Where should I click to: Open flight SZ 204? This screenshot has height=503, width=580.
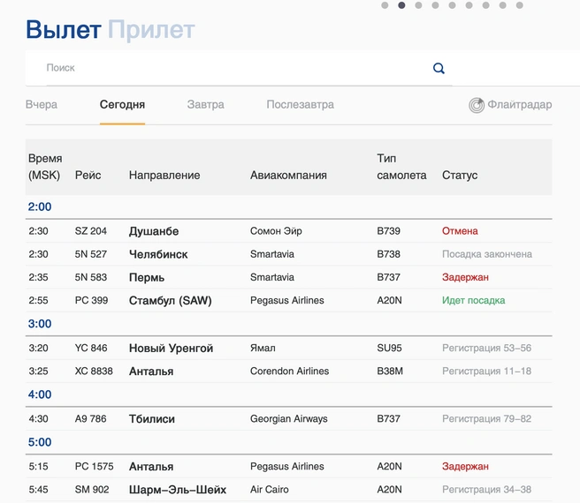[x=90, y=231]
